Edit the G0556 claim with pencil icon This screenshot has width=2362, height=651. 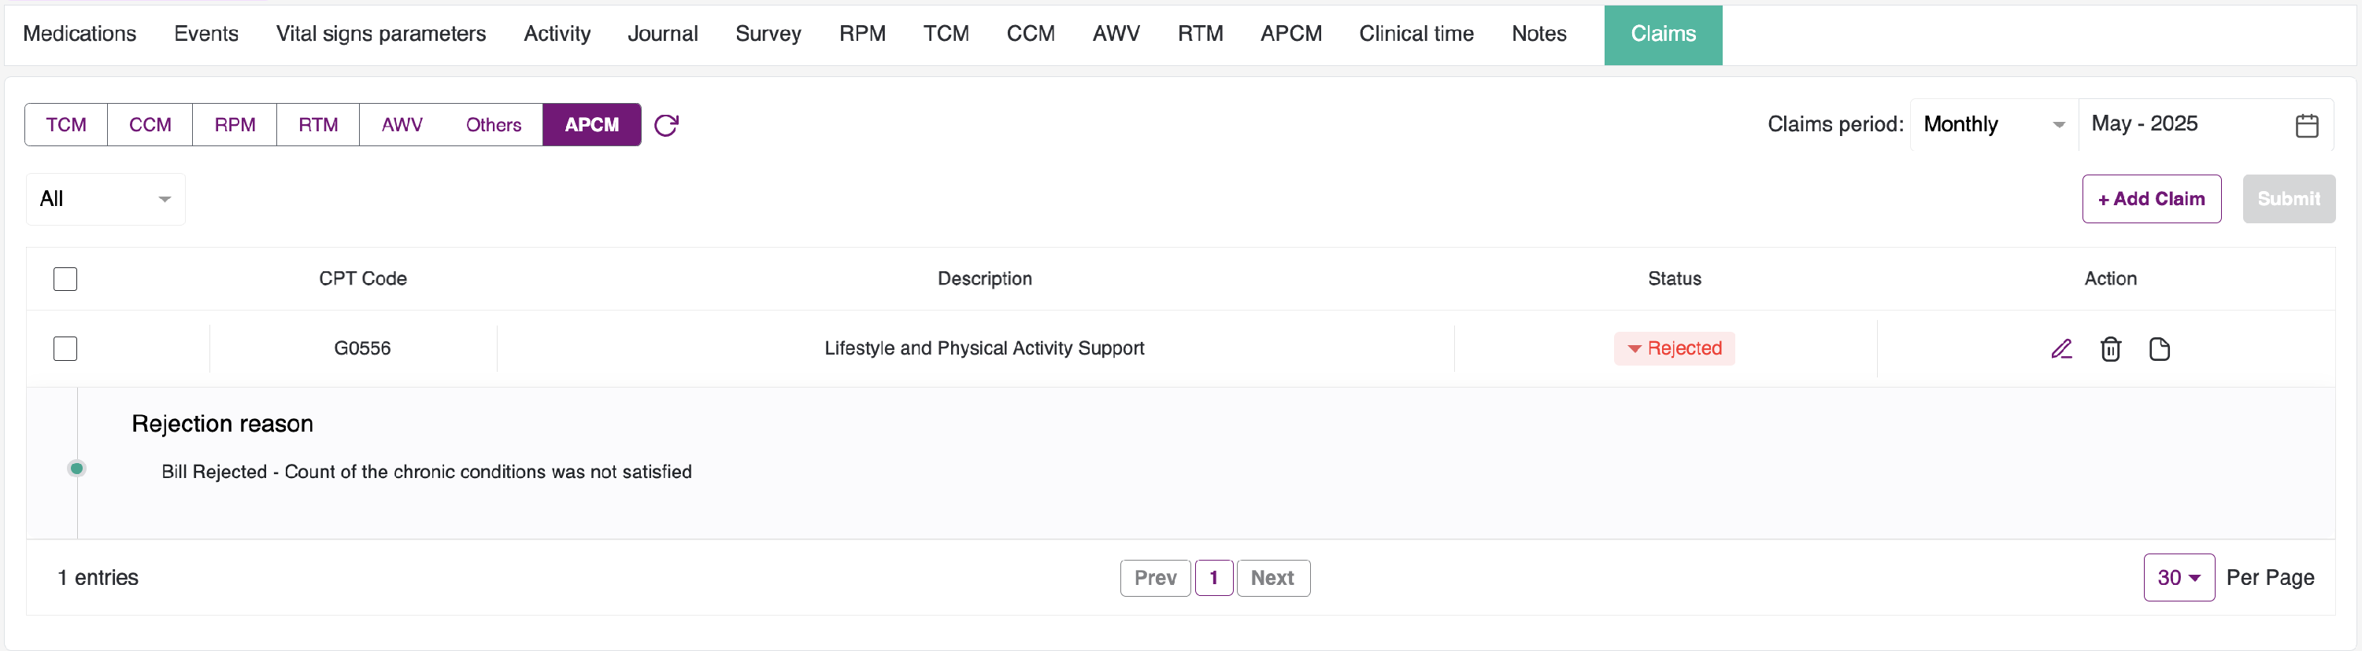tap(2061, 349)
